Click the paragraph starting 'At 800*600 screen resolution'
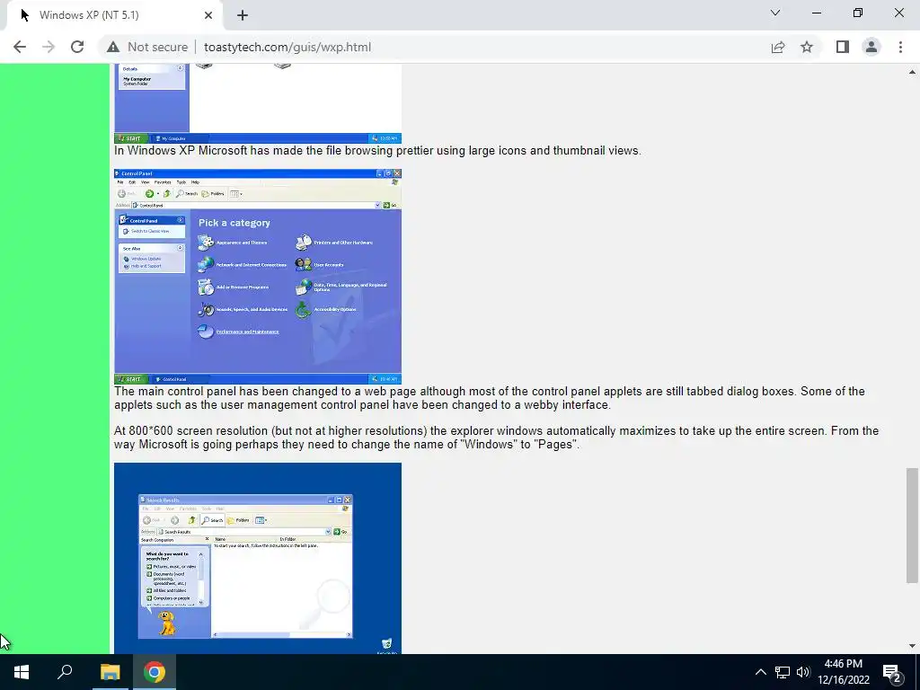The height and width of the screenshot is (690, 920). [x=496, y=438]
